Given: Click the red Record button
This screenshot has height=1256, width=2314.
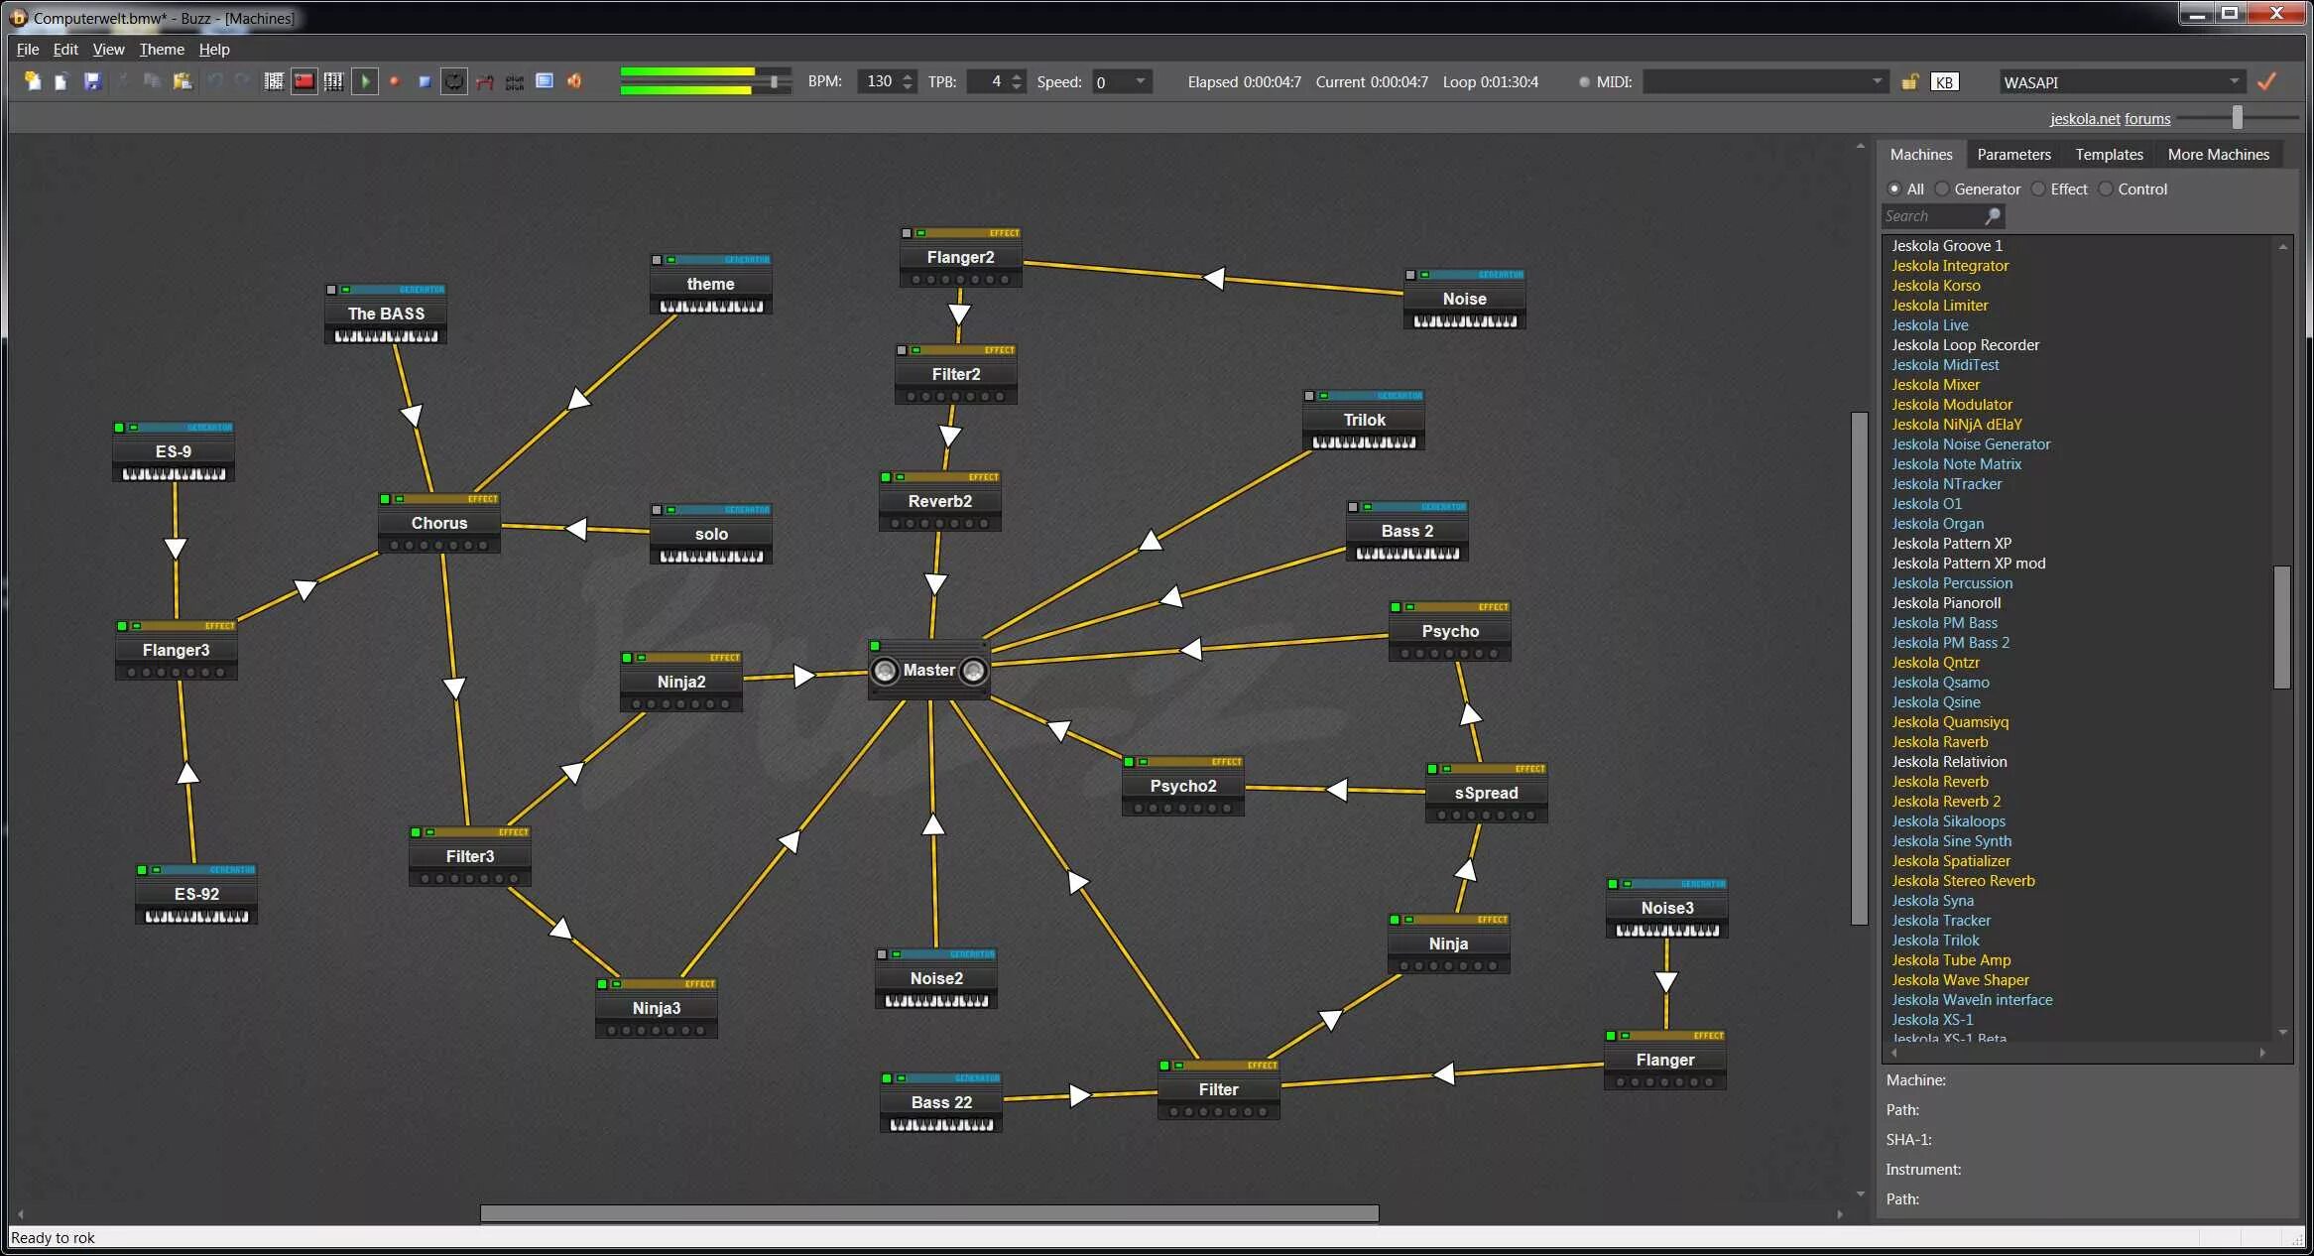Looking at the screenshot, I should pyautogui.click(x=394, y=81).
